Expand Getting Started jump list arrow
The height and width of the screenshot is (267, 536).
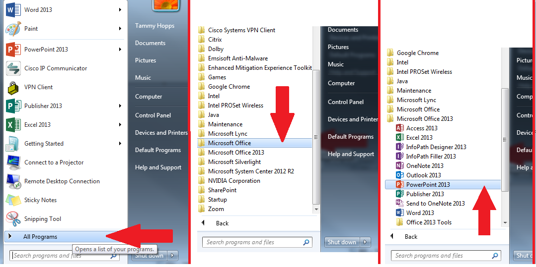coord(120,144)
